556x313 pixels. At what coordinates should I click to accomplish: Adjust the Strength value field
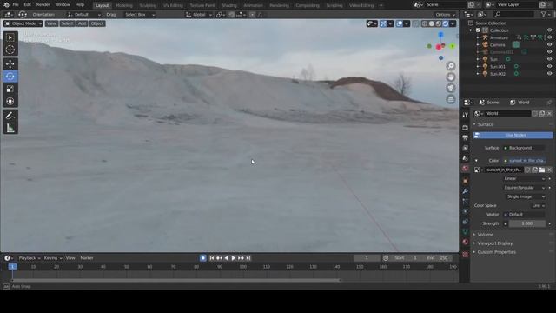pos(527,224)
